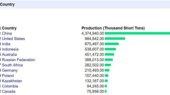The width and height of the screenshot is (170, 95).
Task: Open the Germany country link
Action: click(x=10, y=70)
